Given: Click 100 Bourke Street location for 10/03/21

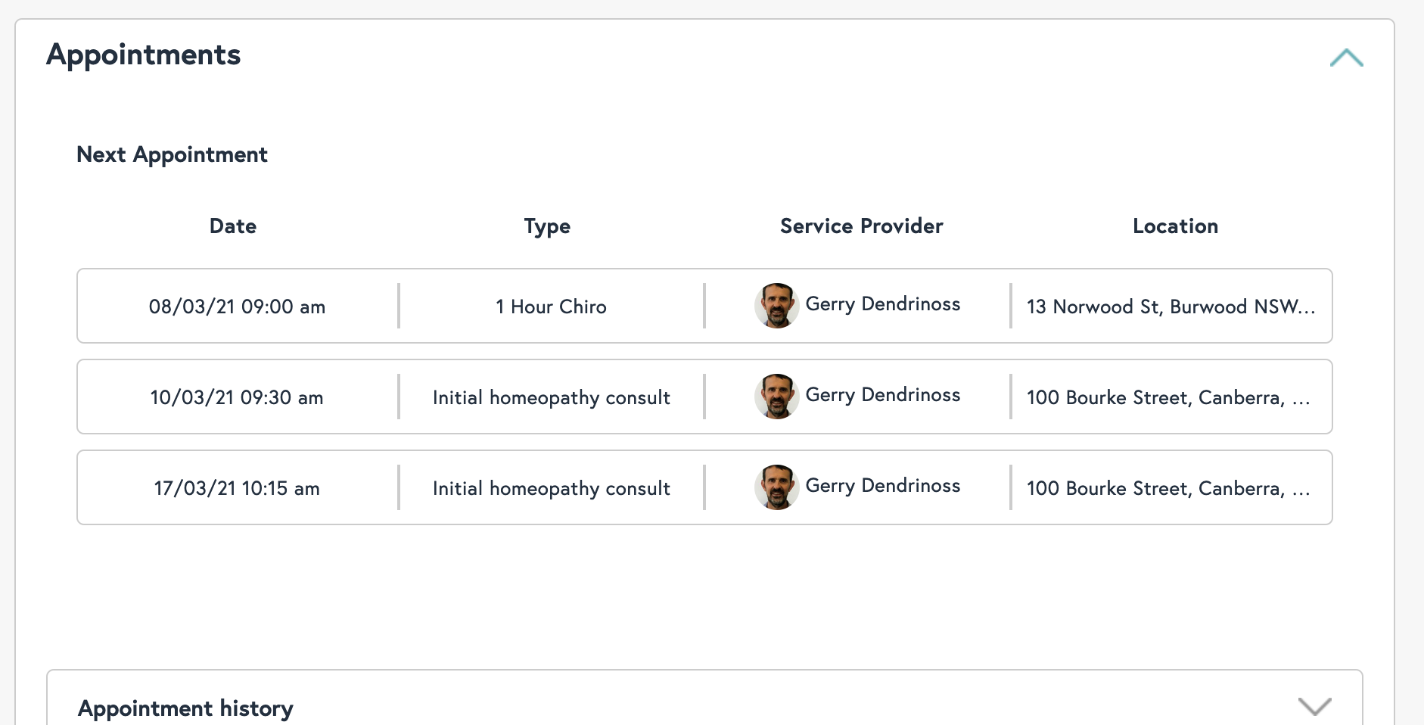Looking at the screenshot, I should pyautogui.click(x=1167, y=397).
